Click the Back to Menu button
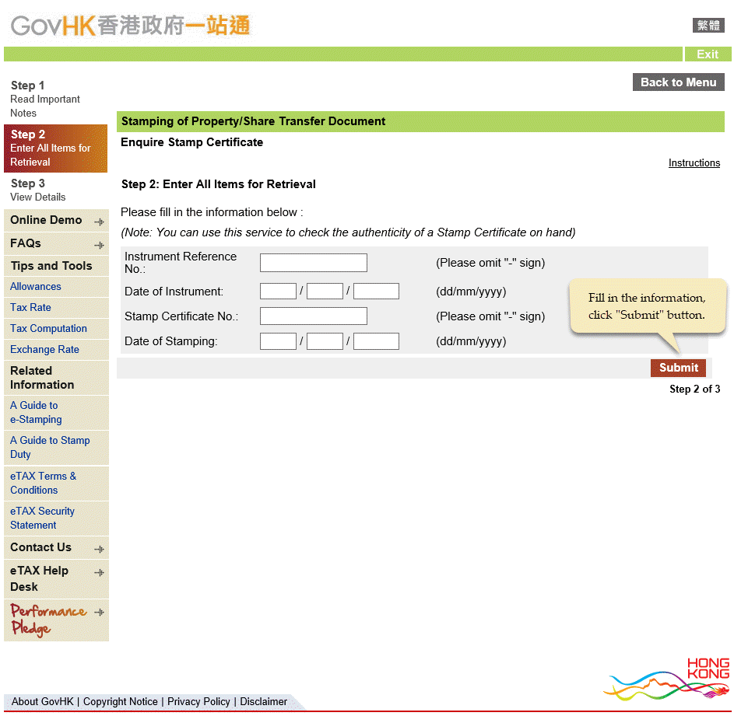The width and height of the screenshot is (734, 716). 678,82
